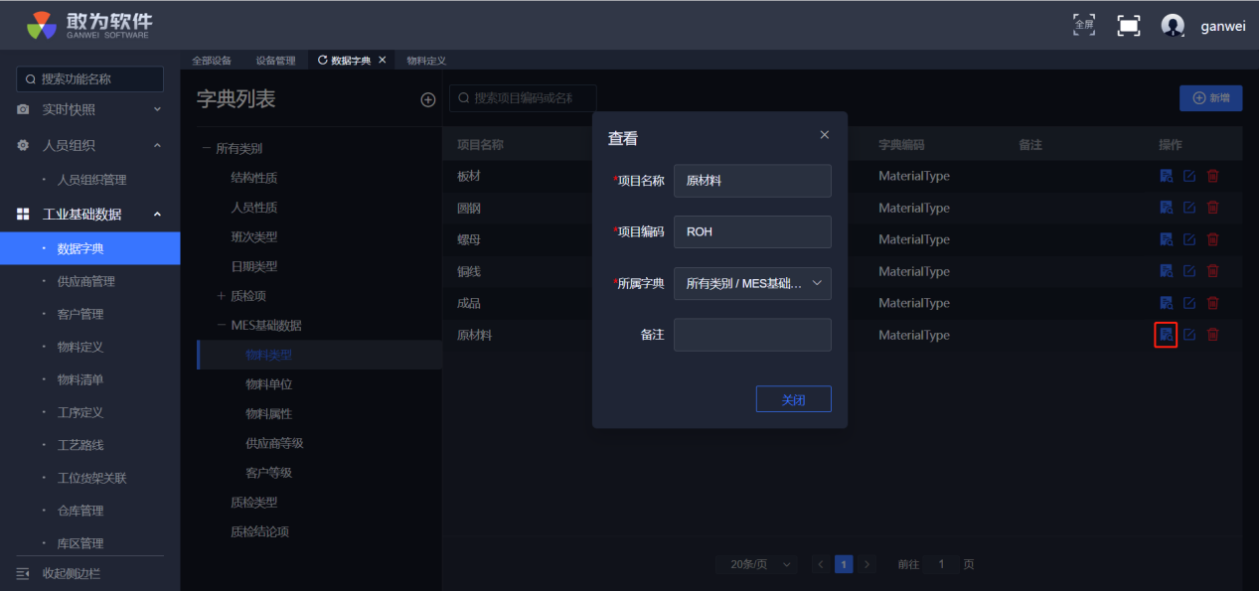Open 人员组织管理 in sidebar
Viewport: 1259px width, 591px height.
(x=91, y=180)
